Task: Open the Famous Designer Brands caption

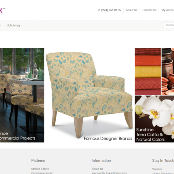Action: coord(108,138)
